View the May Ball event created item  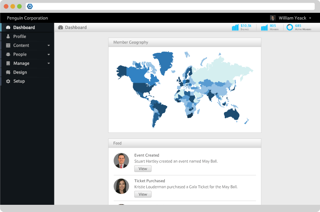(143, 169)
